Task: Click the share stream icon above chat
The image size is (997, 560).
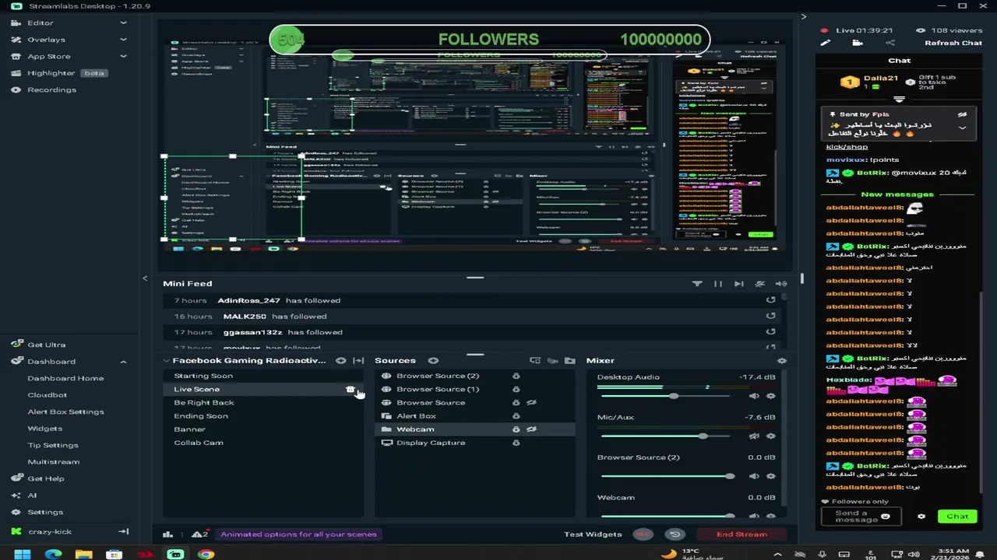Action: click(890, 43)
